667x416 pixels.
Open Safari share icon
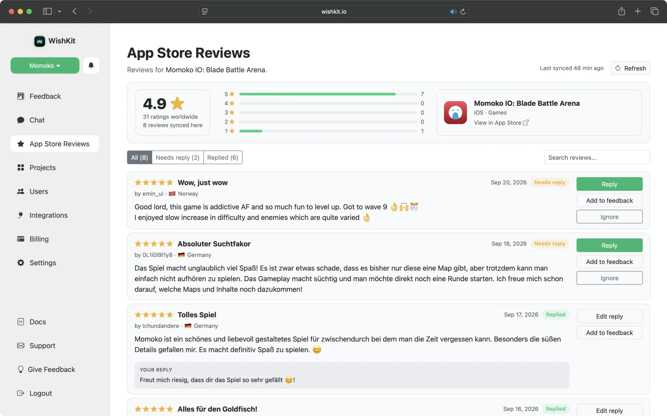(x=622, y=11)
